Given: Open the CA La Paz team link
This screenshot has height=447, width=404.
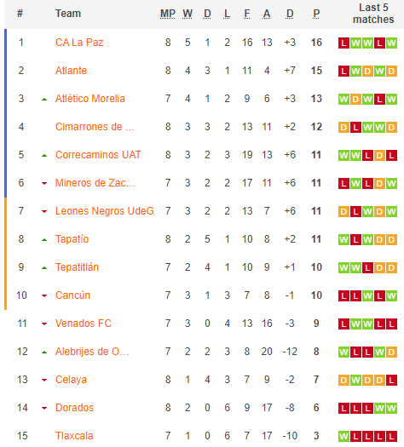Looking at the screenshot, I should pyautogui.click(x=79, y=43).
